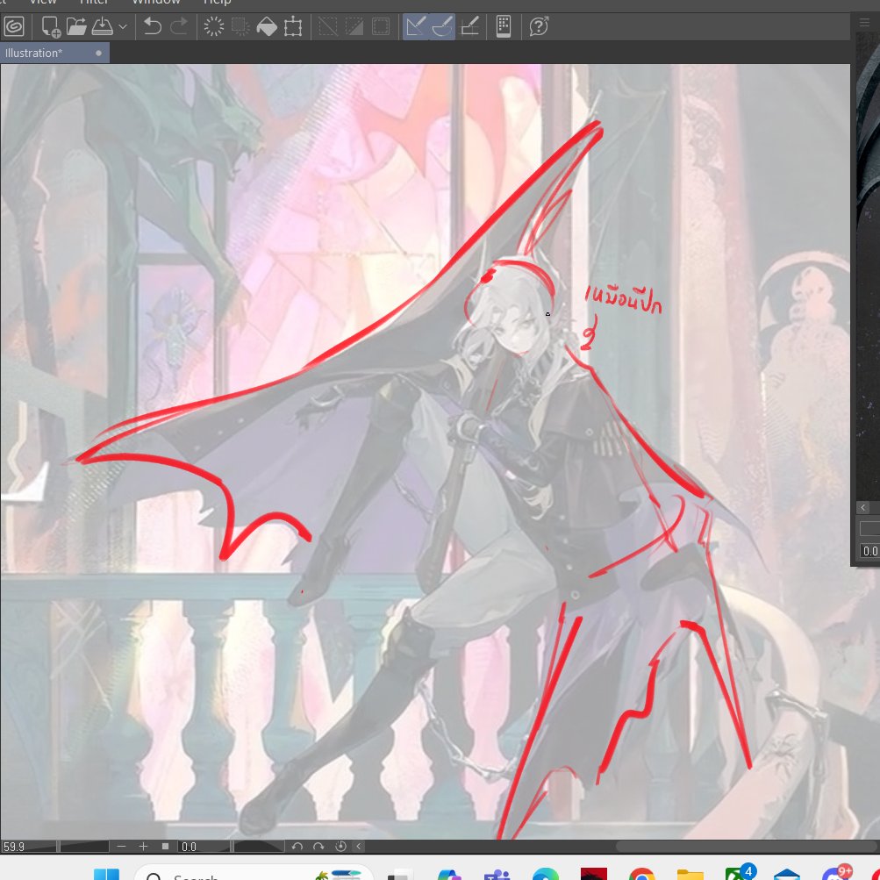Open the Mail app from taskbar
The height and width of the screenshot is (880, 880).
(786, 875)
